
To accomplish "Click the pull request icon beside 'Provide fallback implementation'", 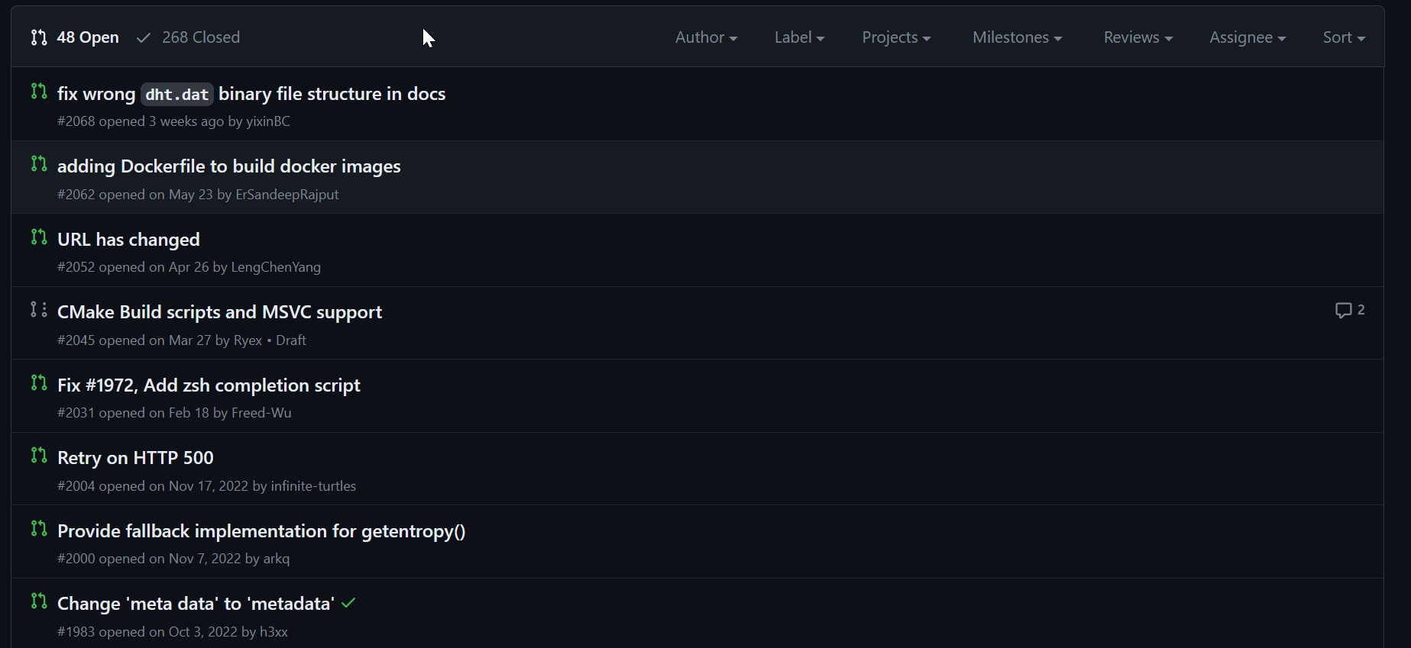I will pos(39,529).
